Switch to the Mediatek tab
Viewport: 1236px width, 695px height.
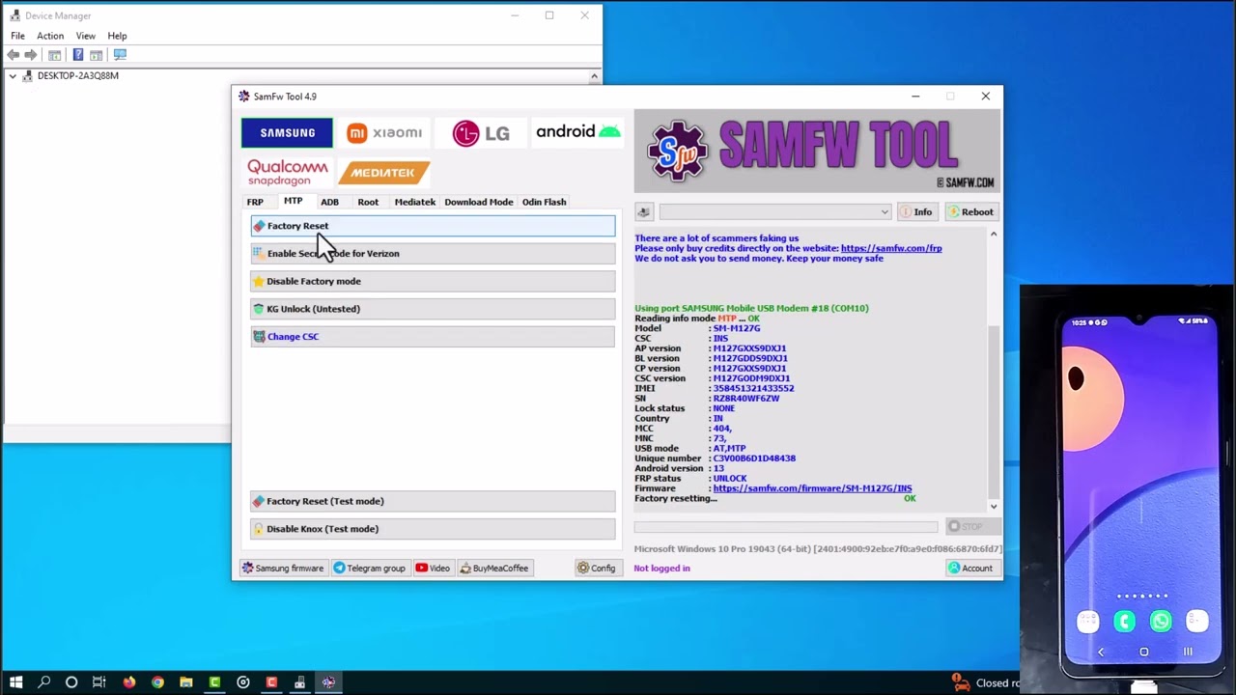click(x=415, y=202)
